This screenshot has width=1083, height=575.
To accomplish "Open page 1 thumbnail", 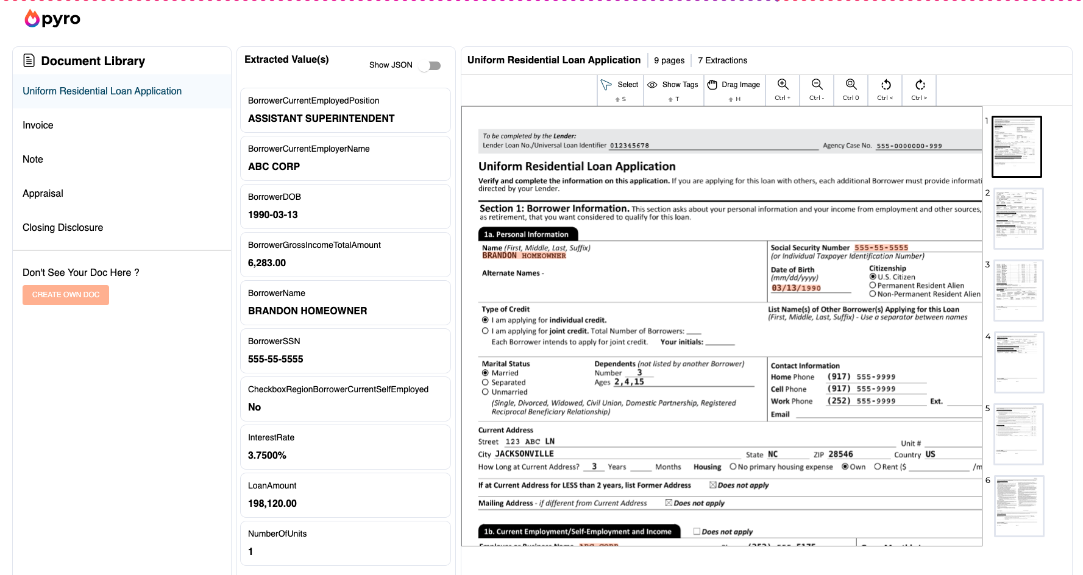I will (1017, 147).
